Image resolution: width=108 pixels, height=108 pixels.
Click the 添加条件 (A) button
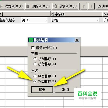click(x=12, y=6)
